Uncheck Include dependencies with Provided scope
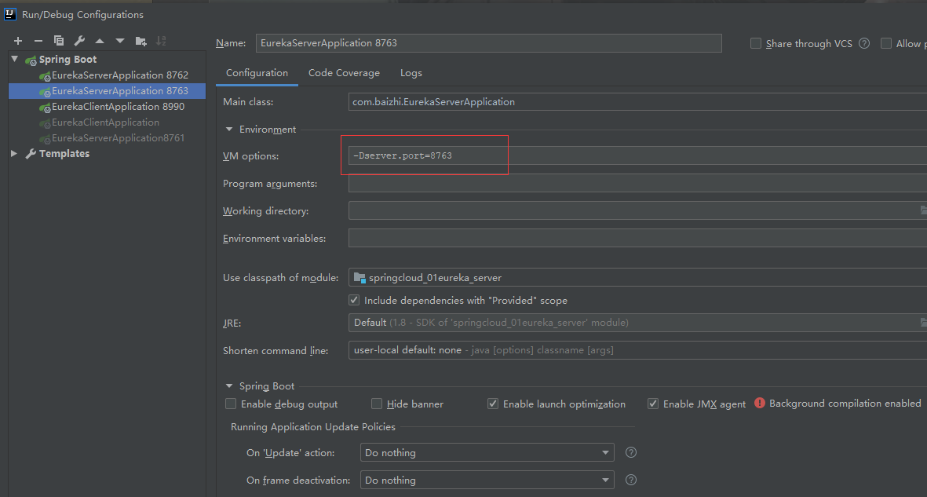927x497 pixels. click(x=354, y=300)
